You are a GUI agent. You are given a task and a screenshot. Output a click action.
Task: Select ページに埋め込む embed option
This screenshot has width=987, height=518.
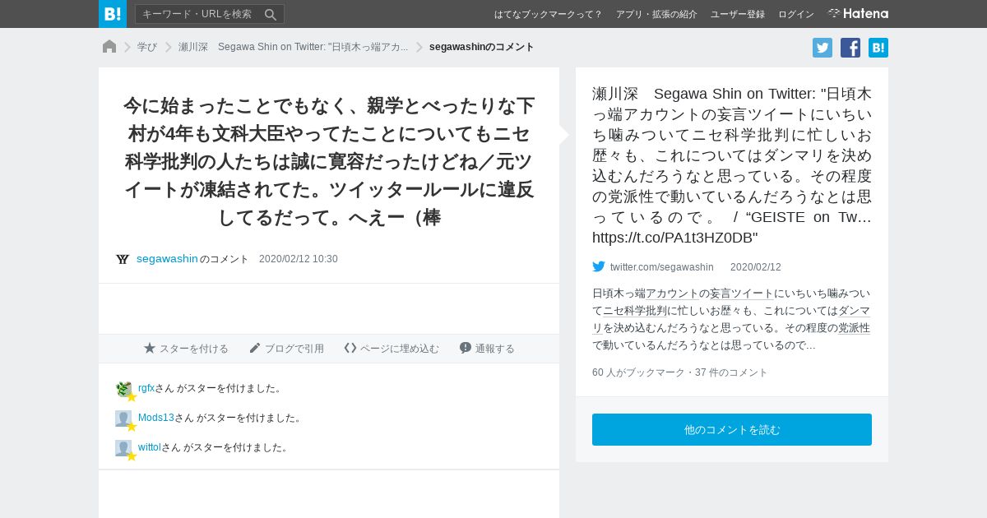(392, 349)
